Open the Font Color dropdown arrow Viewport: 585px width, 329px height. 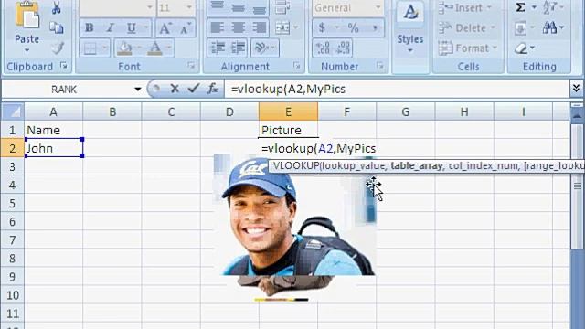point(169,48)
